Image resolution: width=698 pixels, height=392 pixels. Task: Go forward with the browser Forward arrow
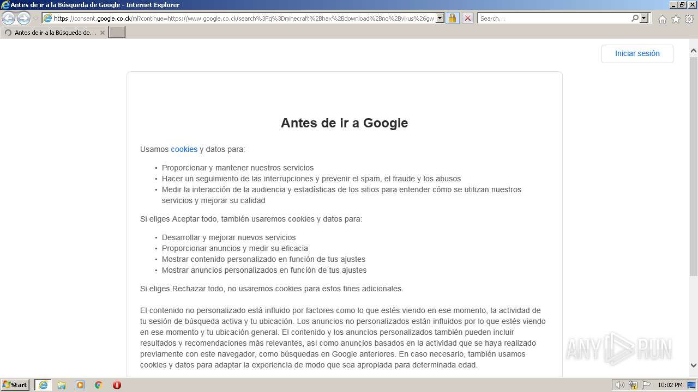23,18
